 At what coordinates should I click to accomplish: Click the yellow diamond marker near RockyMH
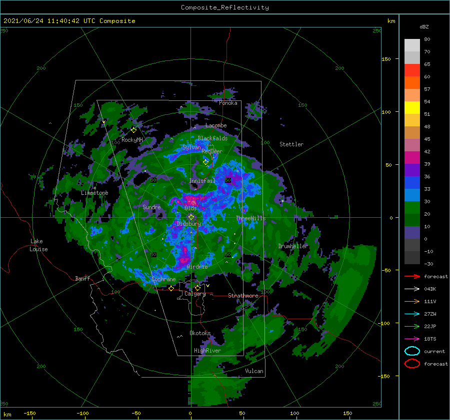pos(133,130)
